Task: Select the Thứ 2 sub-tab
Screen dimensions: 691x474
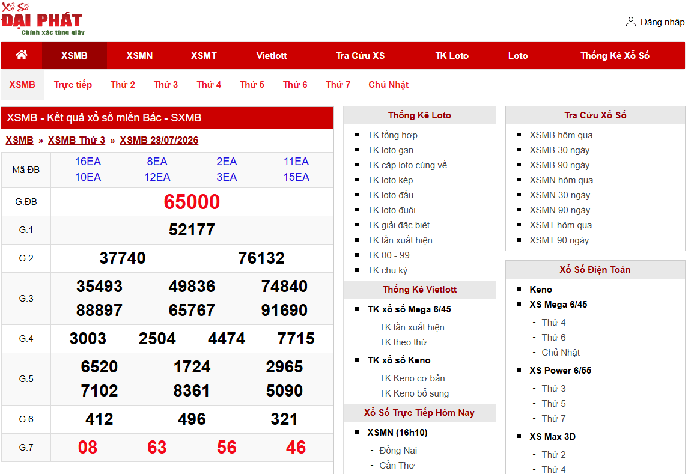Action: coord(123,85)
